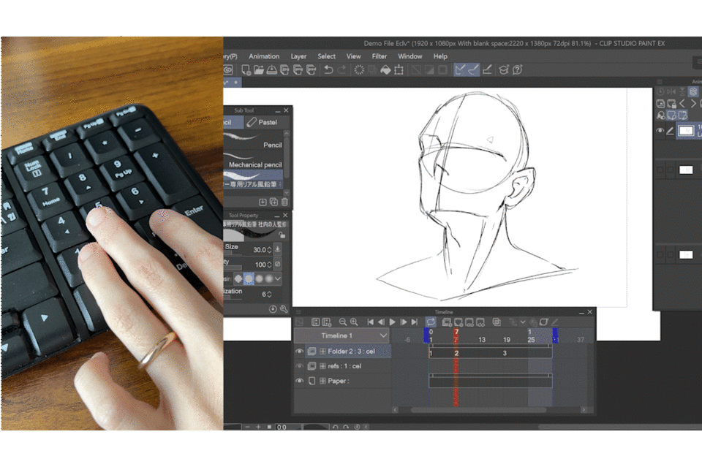Toggle loop playback in the Timeline

click(x=430, y=322)
